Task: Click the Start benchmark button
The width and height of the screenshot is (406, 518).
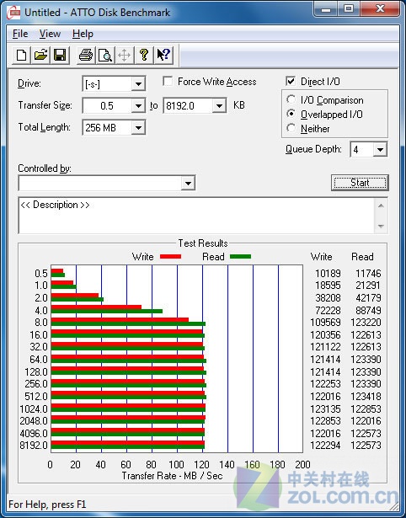Action: tap(360, 183)
